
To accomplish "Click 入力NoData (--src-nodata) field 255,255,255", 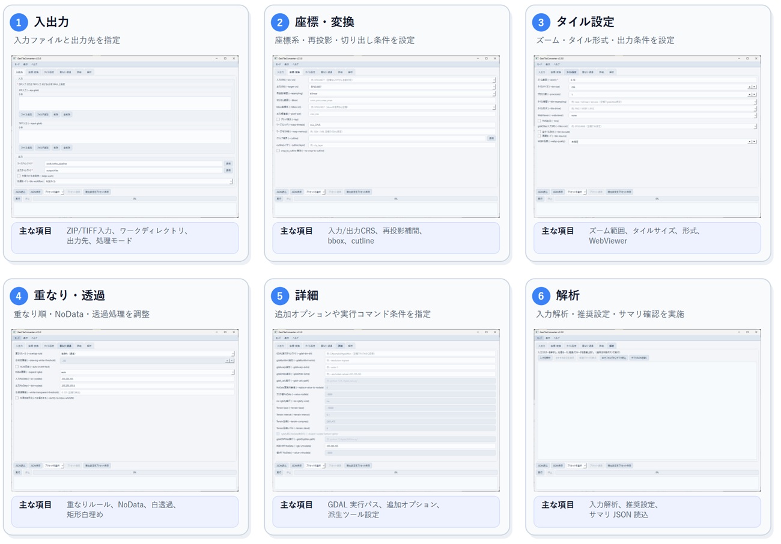I will 147,379.
